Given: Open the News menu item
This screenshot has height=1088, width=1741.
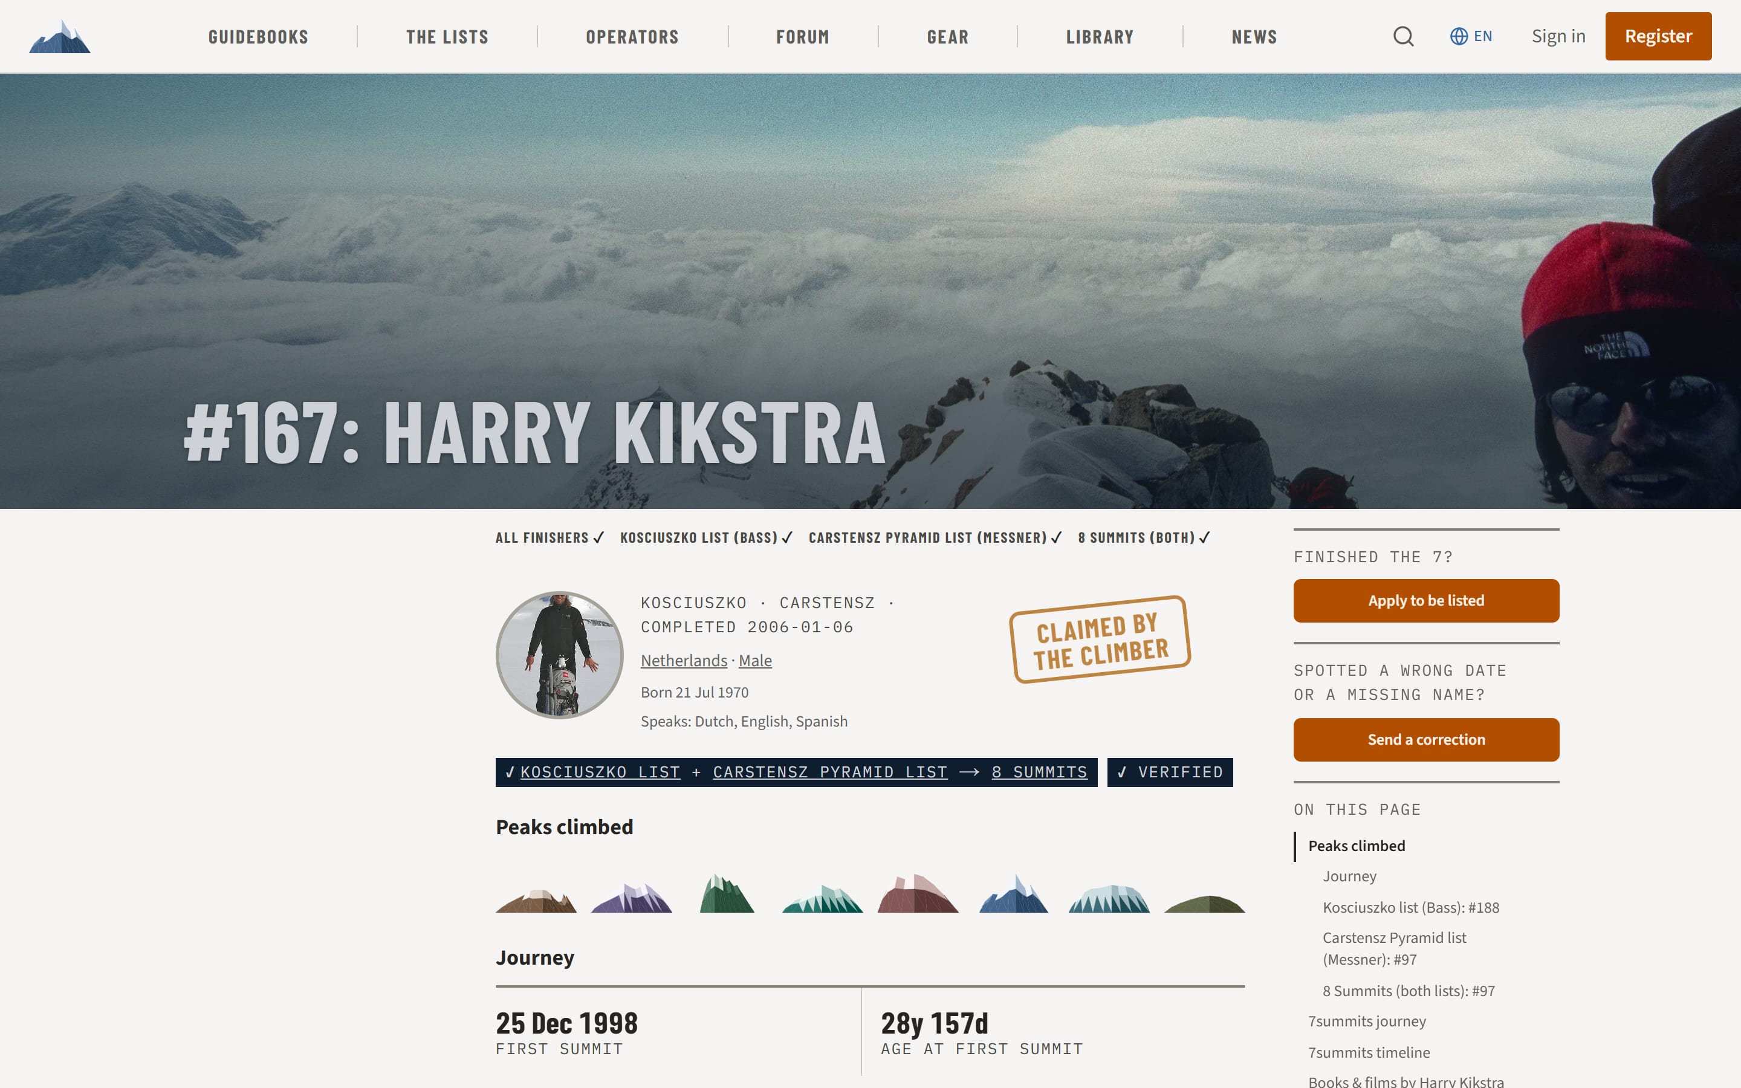Looking at the screenshot, I should click(1255, 37).
